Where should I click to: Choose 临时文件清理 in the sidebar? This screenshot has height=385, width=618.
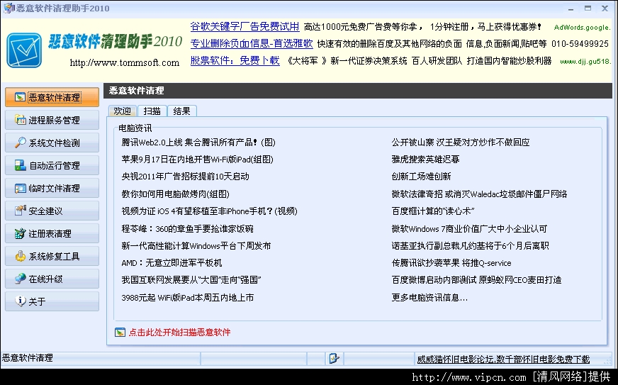click(x=52, y=189)
